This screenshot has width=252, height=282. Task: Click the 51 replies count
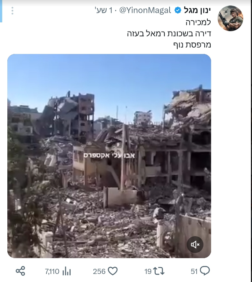pyautogui.click(x=194, y=271)
